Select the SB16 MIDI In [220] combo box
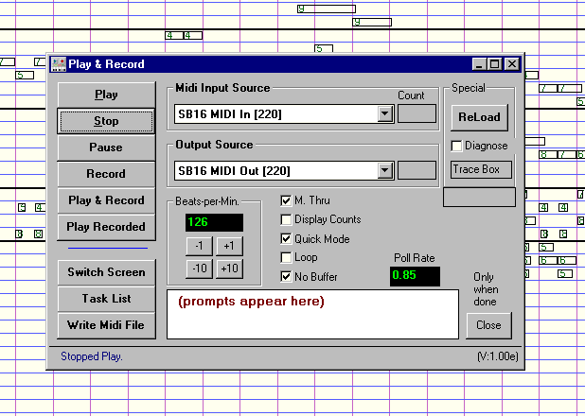 pos(284,114)
